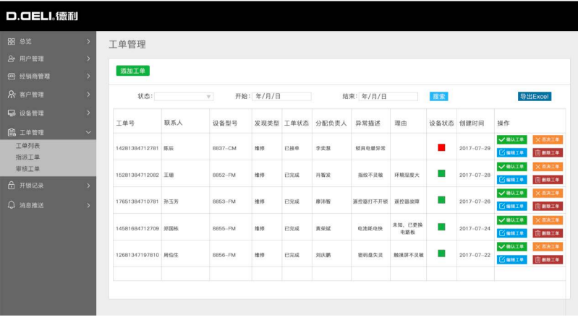Delete work order 14281384712781 with 删除工单

pyautogui.click(x=548, y=152)
